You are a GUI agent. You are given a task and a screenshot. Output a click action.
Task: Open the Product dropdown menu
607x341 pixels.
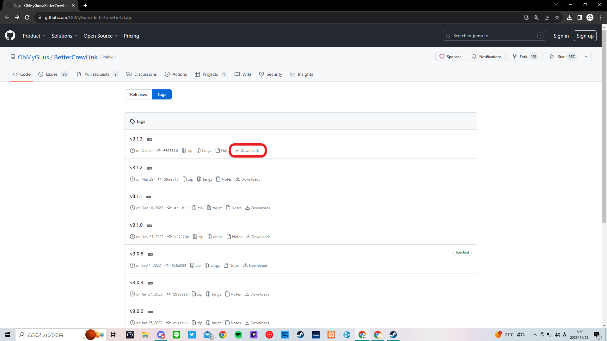tap(34, 36)
